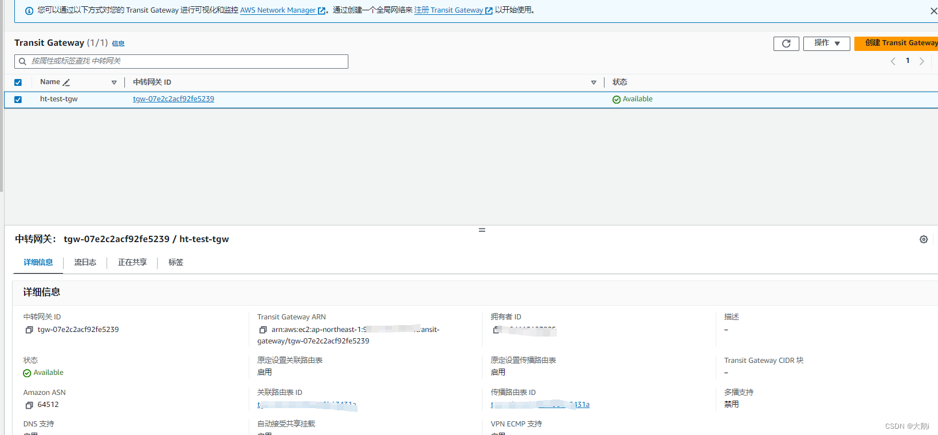Open the 传播路由表 ID link
The width and height of the screenshot is (938, 435).
pyautogui.click(x=540, y=405)
